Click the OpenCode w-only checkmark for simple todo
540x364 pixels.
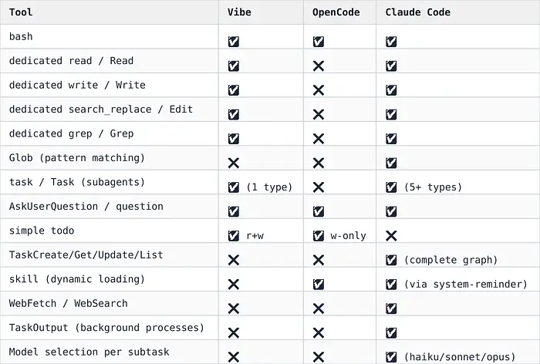(x=319, y=236)
